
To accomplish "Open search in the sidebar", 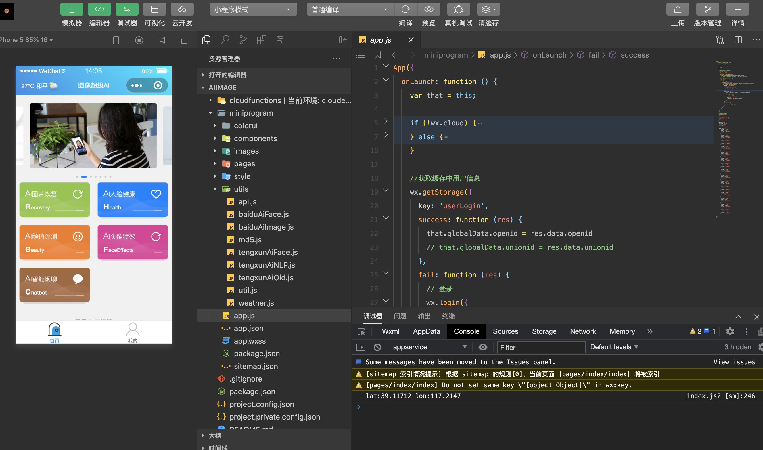I will point(225,40).
